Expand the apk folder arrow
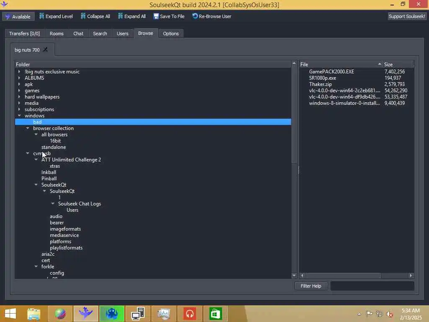 click(19, 84)
